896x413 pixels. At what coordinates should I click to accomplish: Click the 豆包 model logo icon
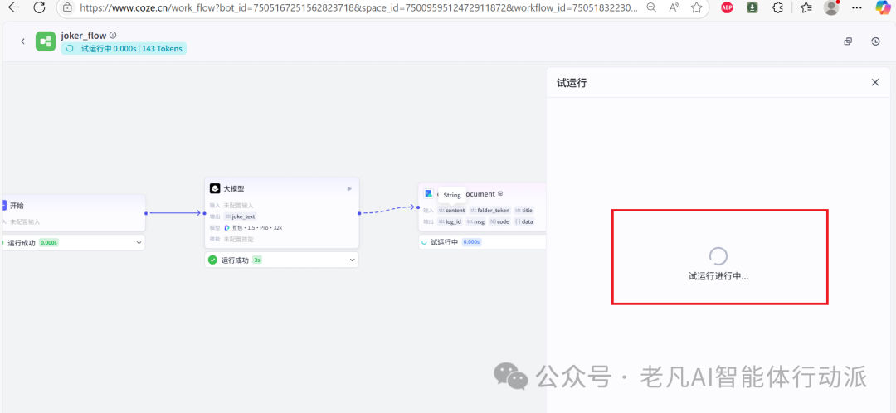click(226, 227)
